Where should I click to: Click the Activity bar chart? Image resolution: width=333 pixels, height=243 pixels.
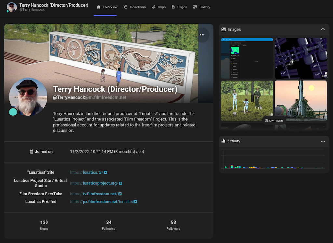point(274,159)
